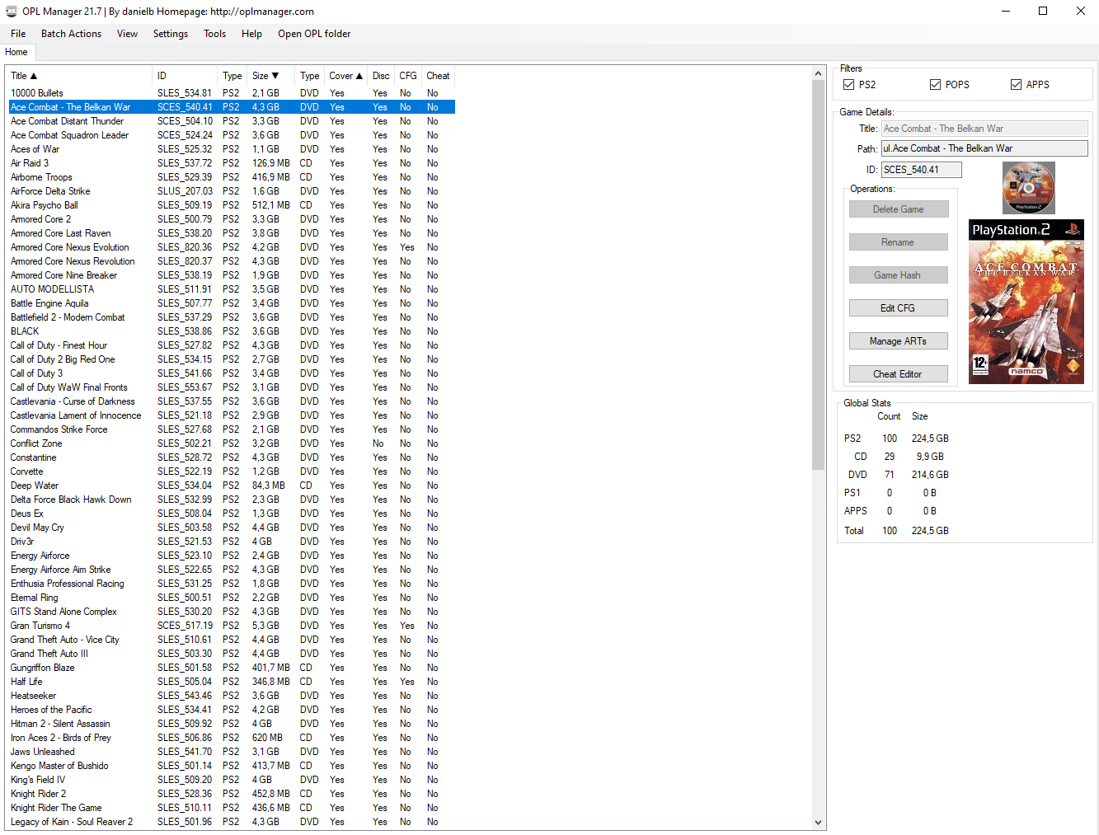1099x835 pixels.
Task: Select Conflict Zone in list
Action: click(x=232, y=443)
